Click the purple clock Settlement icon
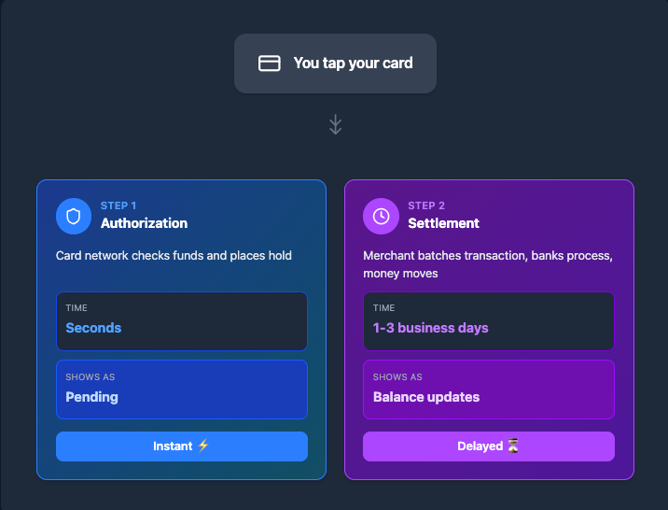This screenshot has height=510, width=668. pos(381,216)
